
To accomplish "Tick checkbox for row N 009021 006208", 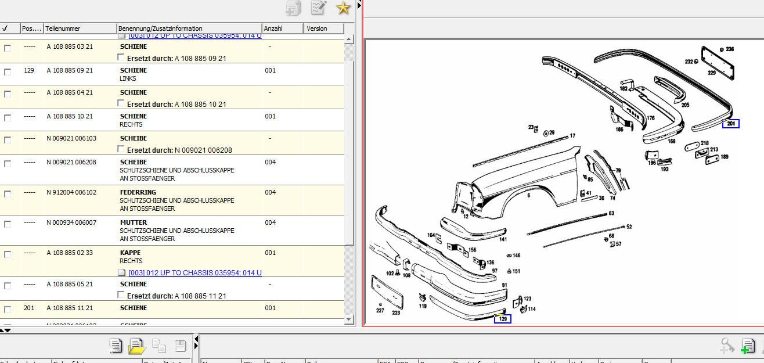I will (x=8, y=164).
